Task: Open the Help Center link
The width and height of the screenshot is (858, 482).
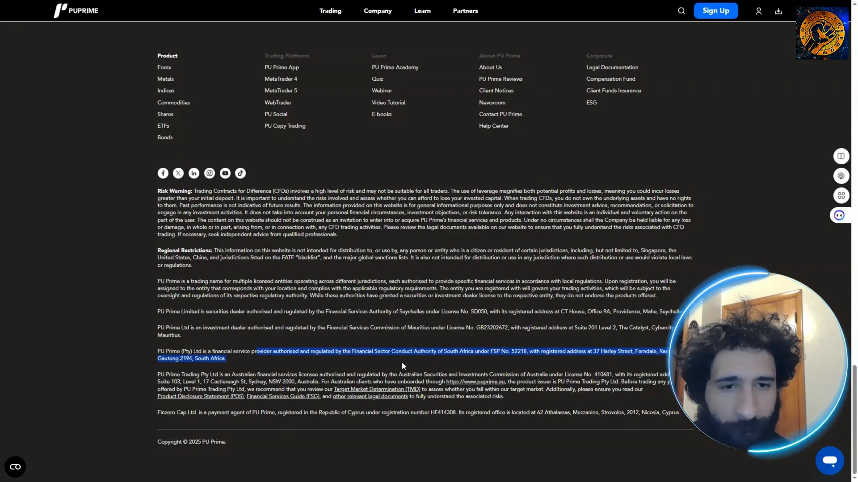Action: click(x=493, y=126)
